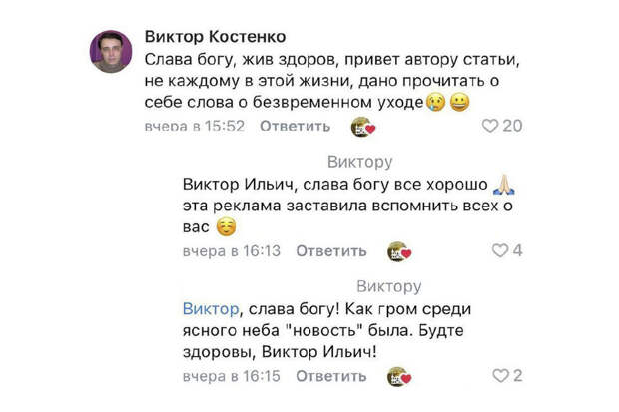Reply to the comment posted at 16:13
Image resolution: width=619 pixels, height=412 pixels.
pos(331,251)
